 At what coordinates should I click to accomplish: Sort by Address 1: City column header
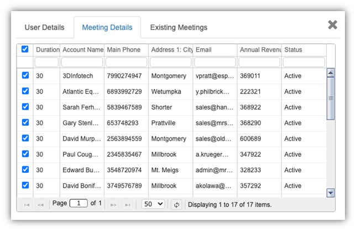171,50
